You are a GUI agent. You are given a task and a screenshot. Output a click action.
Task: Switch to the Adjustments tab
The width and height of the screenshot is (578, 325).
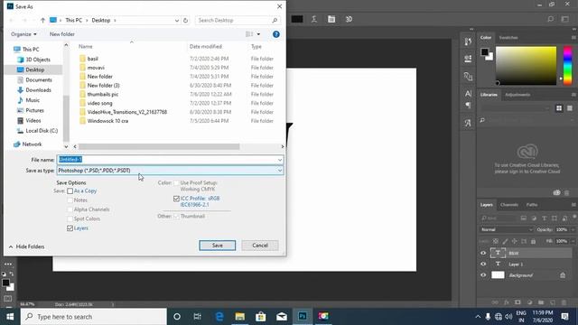point(517,95)
